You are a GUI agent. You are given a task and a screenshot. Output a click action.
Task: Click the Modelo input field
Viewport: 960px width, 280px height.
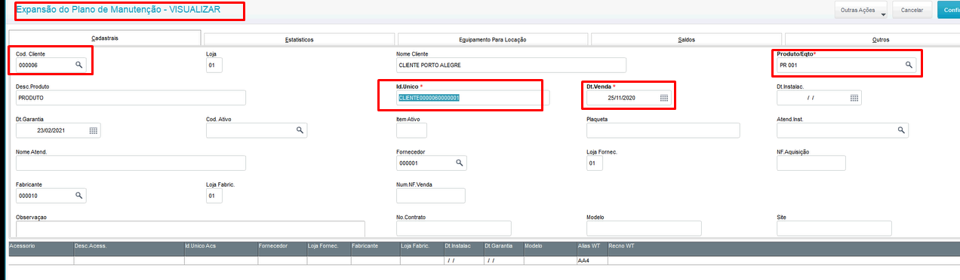(644, 228)
